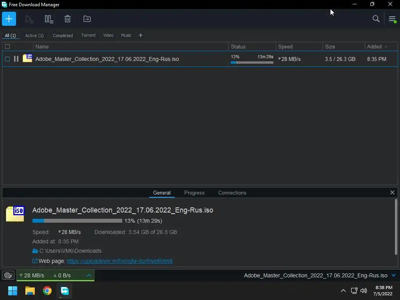This screenshot has width=400, height=300.
Task: Click the Downloaded 3.54 GB of 26.3 GB text
Action: pos(136,232)
